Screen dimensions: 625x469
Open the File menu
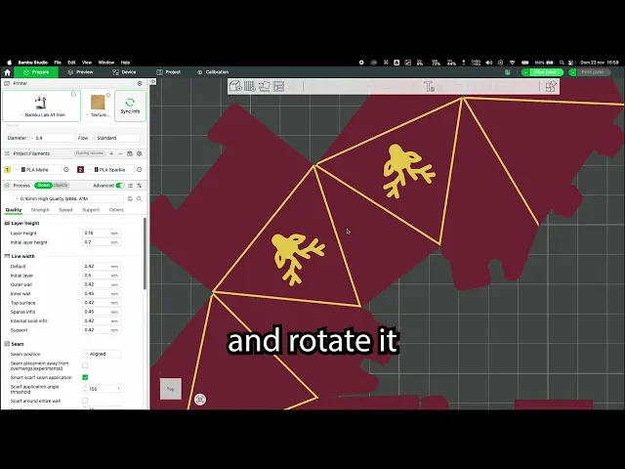pyautogui.click(x=58, y=63)
